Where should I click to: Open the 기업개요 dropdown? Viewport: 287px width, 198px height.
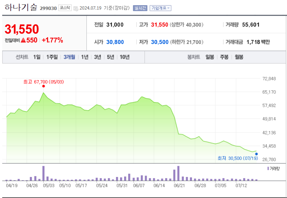pos(160,8)
